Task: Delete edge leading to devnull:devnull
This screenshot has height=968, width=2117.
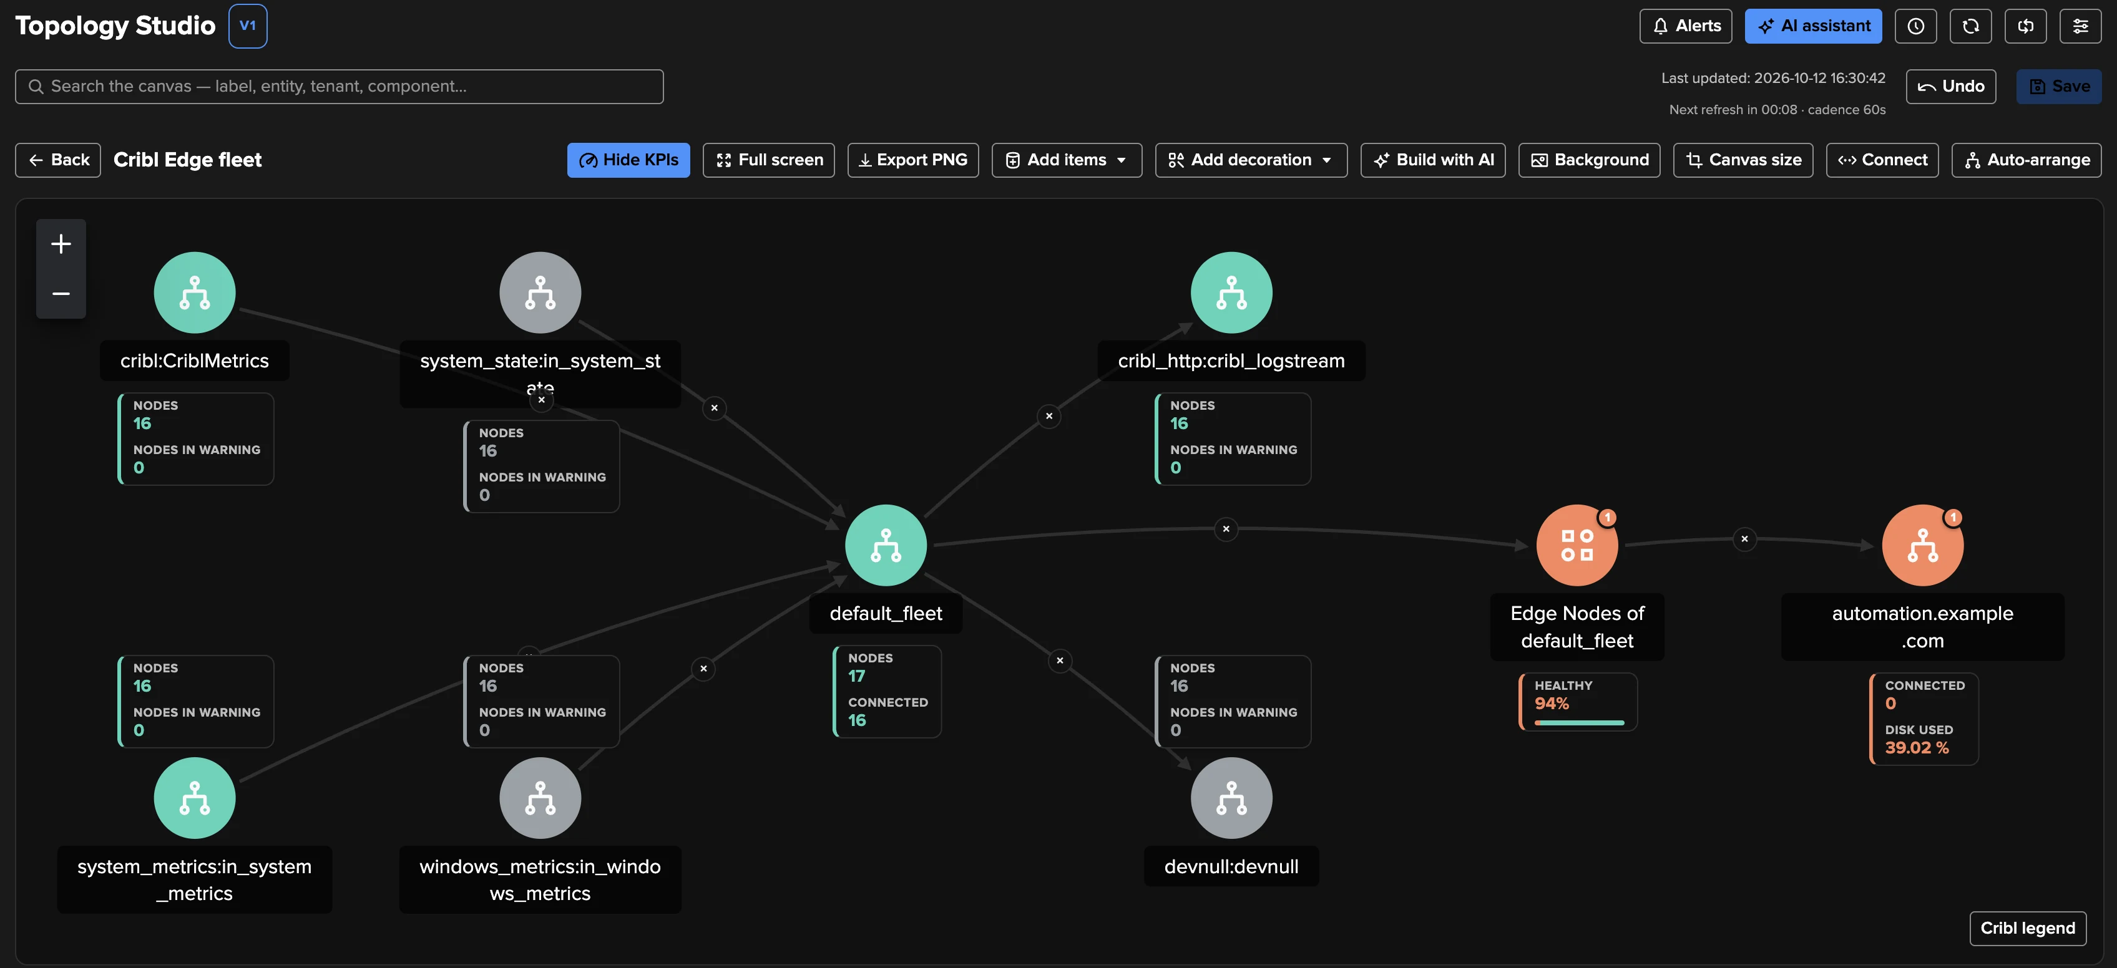Action: click(1060, 660)
